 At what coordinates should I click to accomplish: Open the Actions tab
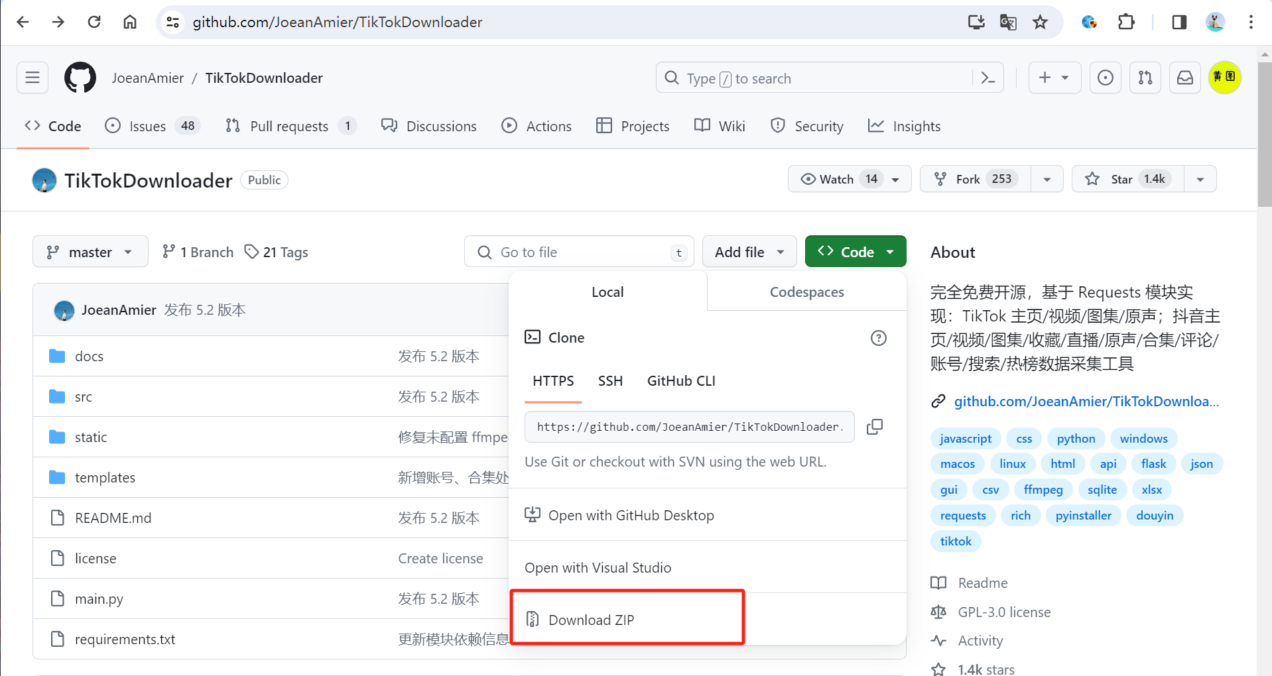click(537, 126)
